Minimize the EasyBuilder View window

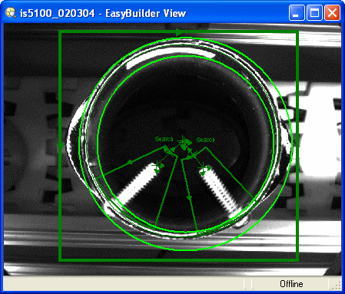[297, 13]
